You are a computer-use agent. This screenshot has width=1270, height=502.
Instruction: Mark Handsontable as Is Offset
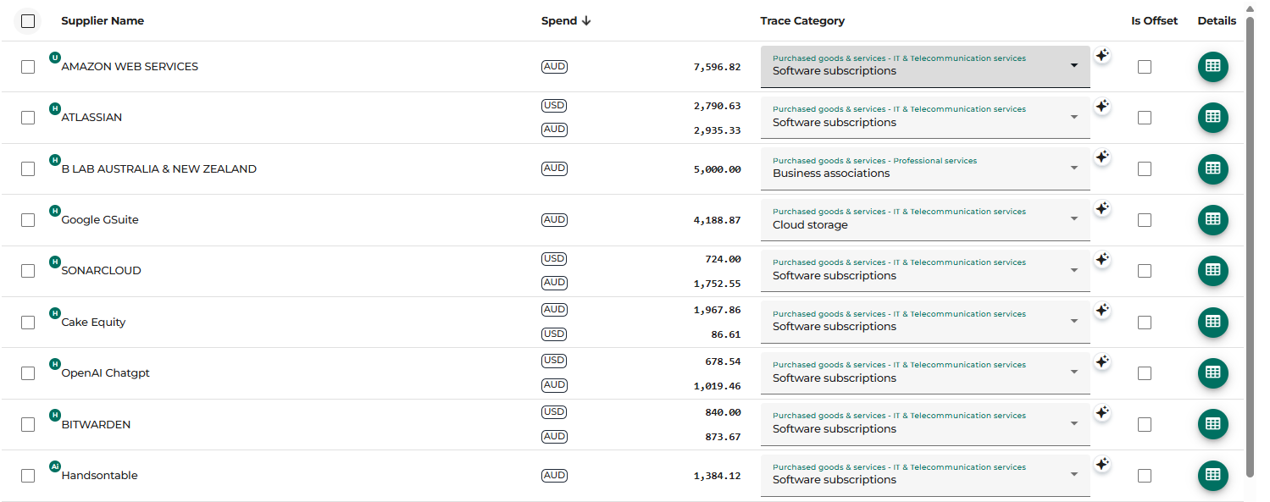click(x=1145, y=476)
